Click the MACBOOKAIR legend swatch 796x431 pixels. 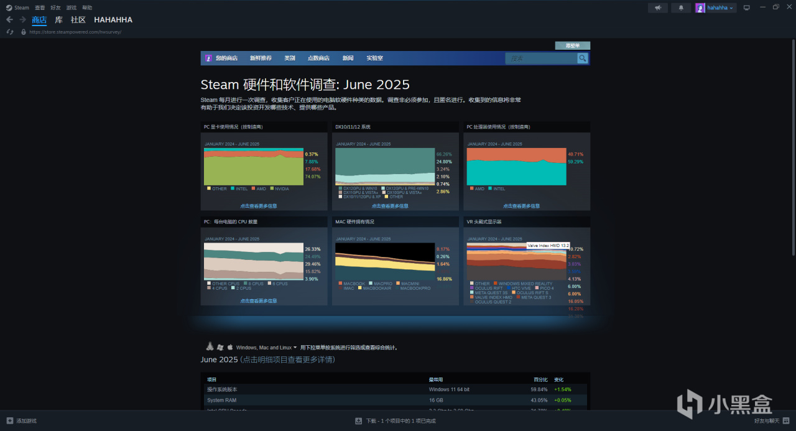(x=359, y=288)
